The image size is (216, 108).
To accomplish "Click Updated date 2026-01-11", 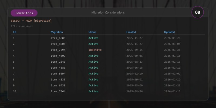I will [172, 67].
